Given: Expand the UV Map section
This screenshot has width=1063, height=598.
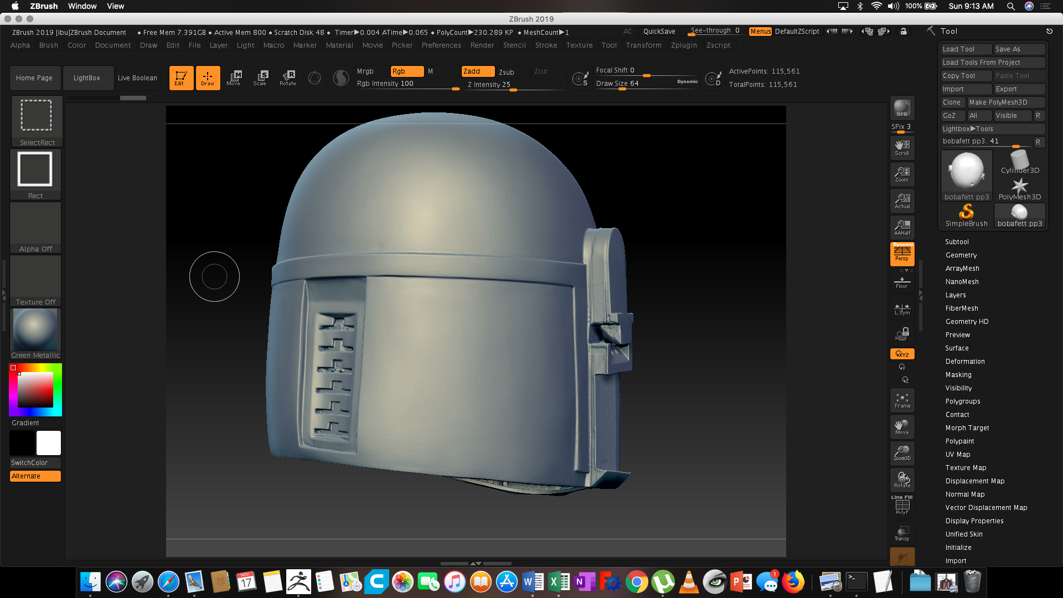Looking at the screenshot, I should [958, 455].
